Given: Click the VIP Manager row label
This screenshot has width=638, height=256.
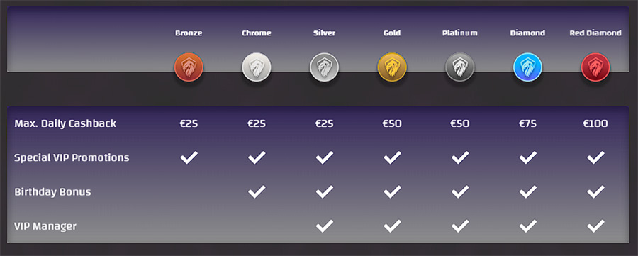Looking at the screenshot, I should pyautogui.click(x=45, y=226).
